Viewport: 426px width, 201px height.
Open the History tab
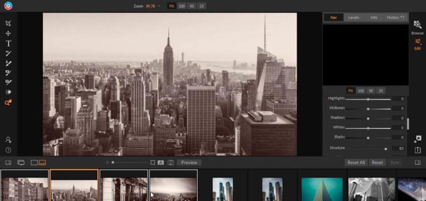(x=395, y=18)
